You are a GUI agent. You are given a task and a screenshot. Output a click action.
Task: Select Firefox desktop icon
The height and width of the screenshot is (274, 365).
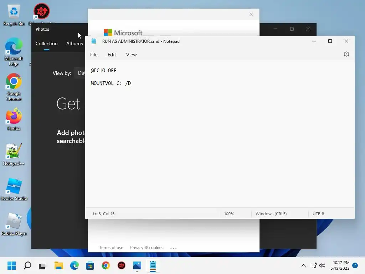pyautogui.click(x=14, y=119)
